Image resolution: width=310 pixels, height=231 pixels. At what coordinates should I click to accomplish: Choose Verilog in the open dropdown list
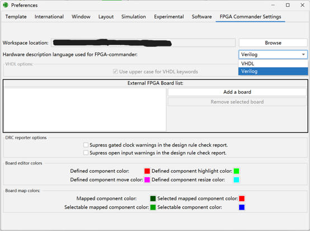[273, 71]
